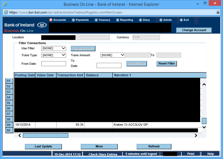Click the padlock security icon in address bar
Viewport: 223px width, 159px height.
click(x=218, y=12)
